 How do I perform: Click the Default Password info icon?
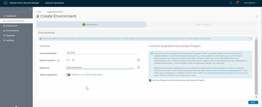click(59, 61)
